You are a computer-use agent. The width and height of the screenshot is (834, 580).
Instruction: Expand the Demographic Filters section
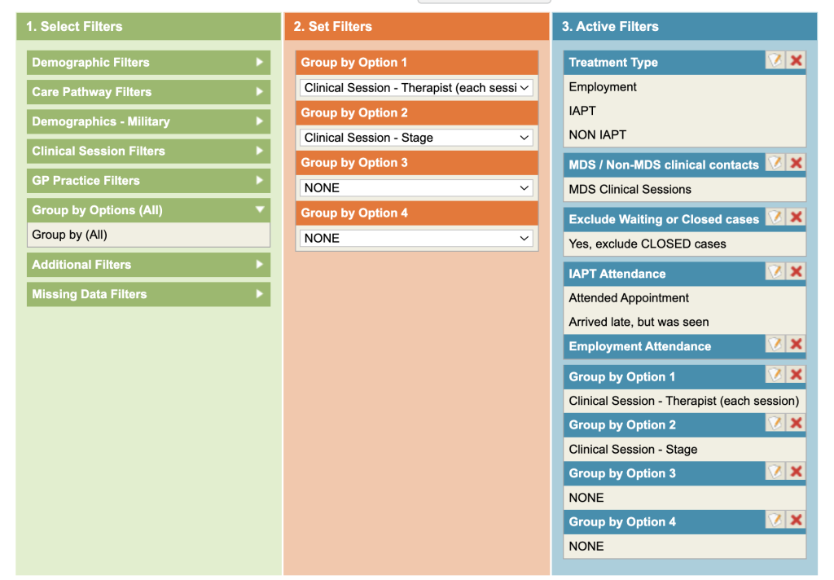point(148,63)
